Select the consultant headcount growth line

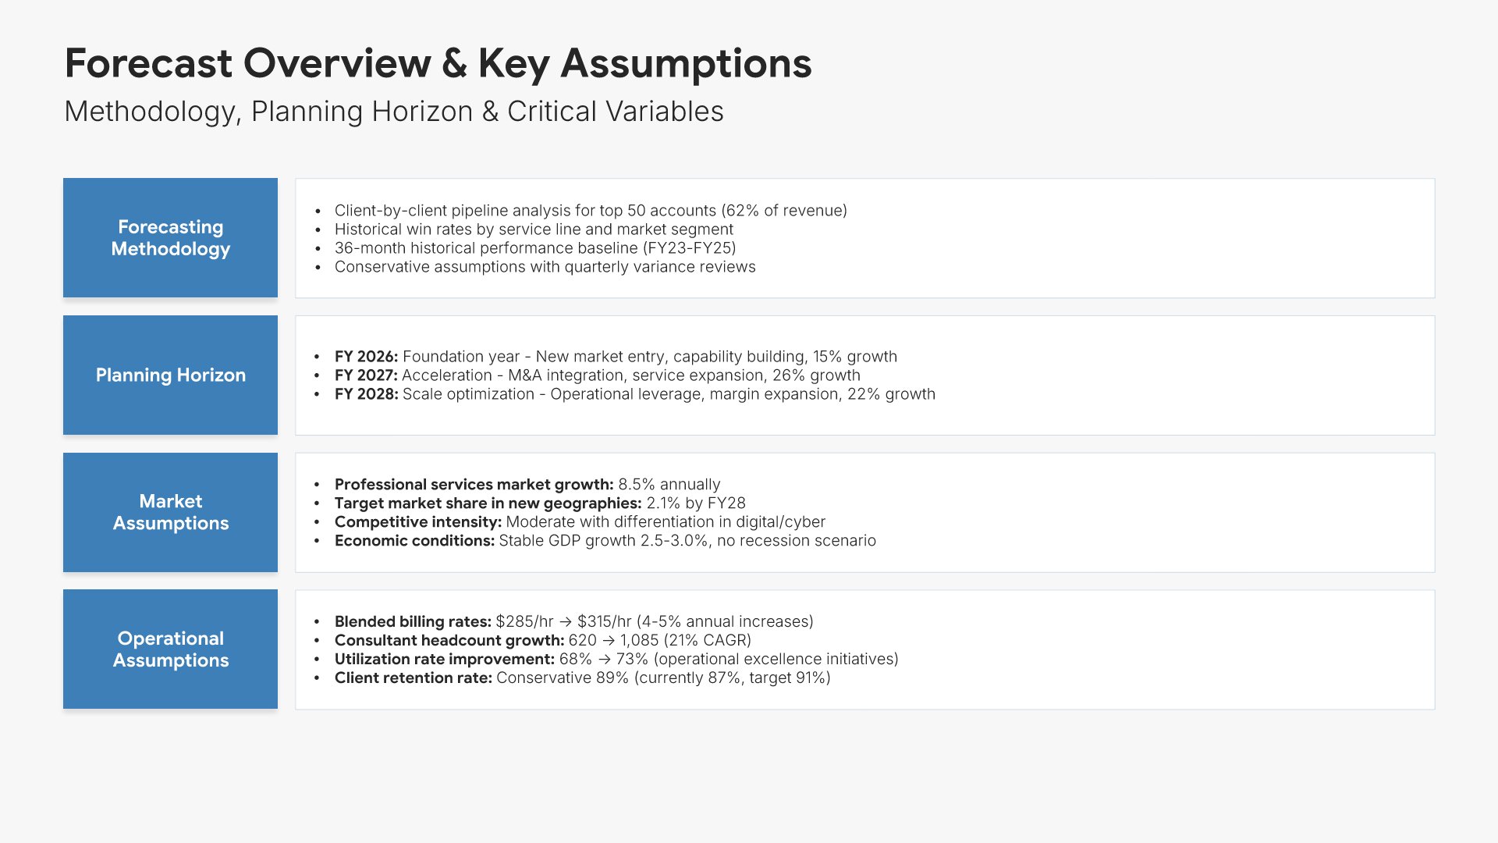[542, 641]
